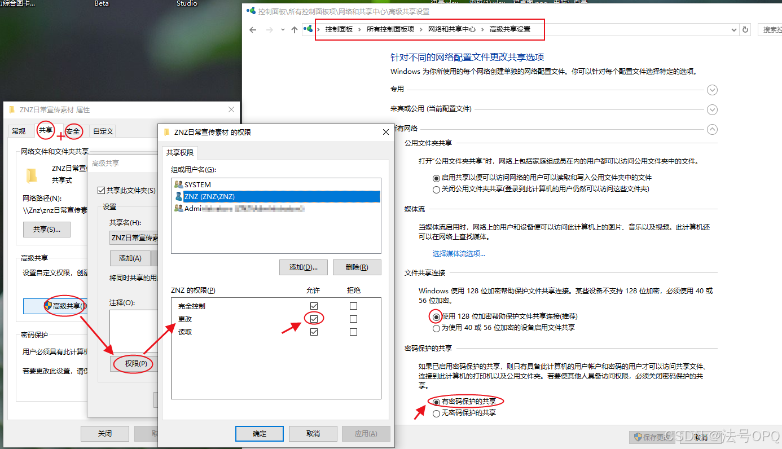Screen dimensions: 782x449
Task: Click 确定 in permissions dialog
Action: [x=259, y=434]
